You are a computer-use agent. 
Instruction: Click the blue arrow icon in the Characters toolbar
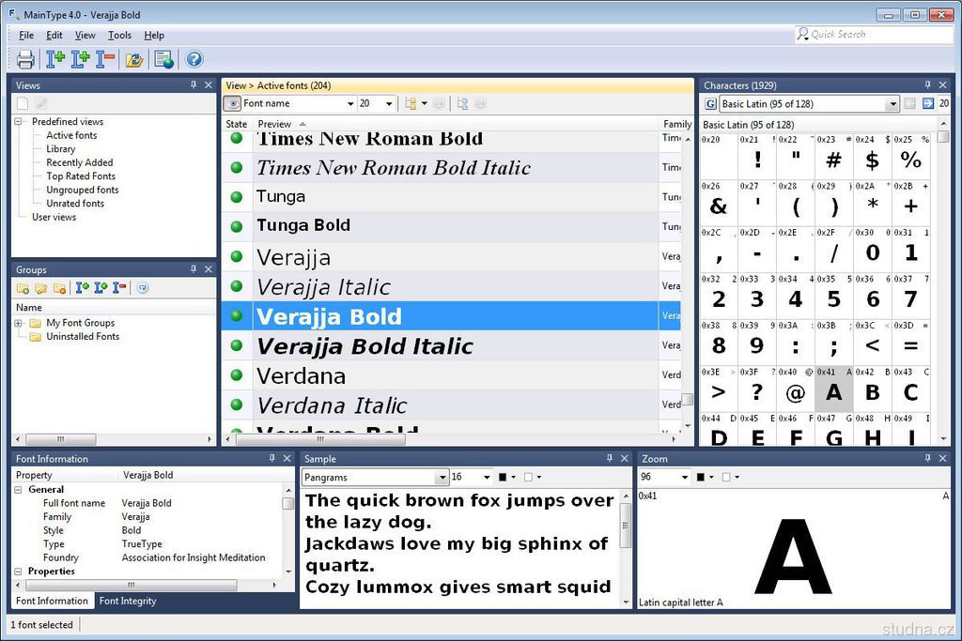(x=928, y=103)
